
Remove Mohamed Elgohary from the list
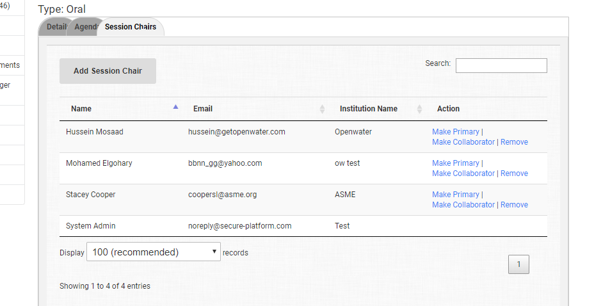[514, 173]
